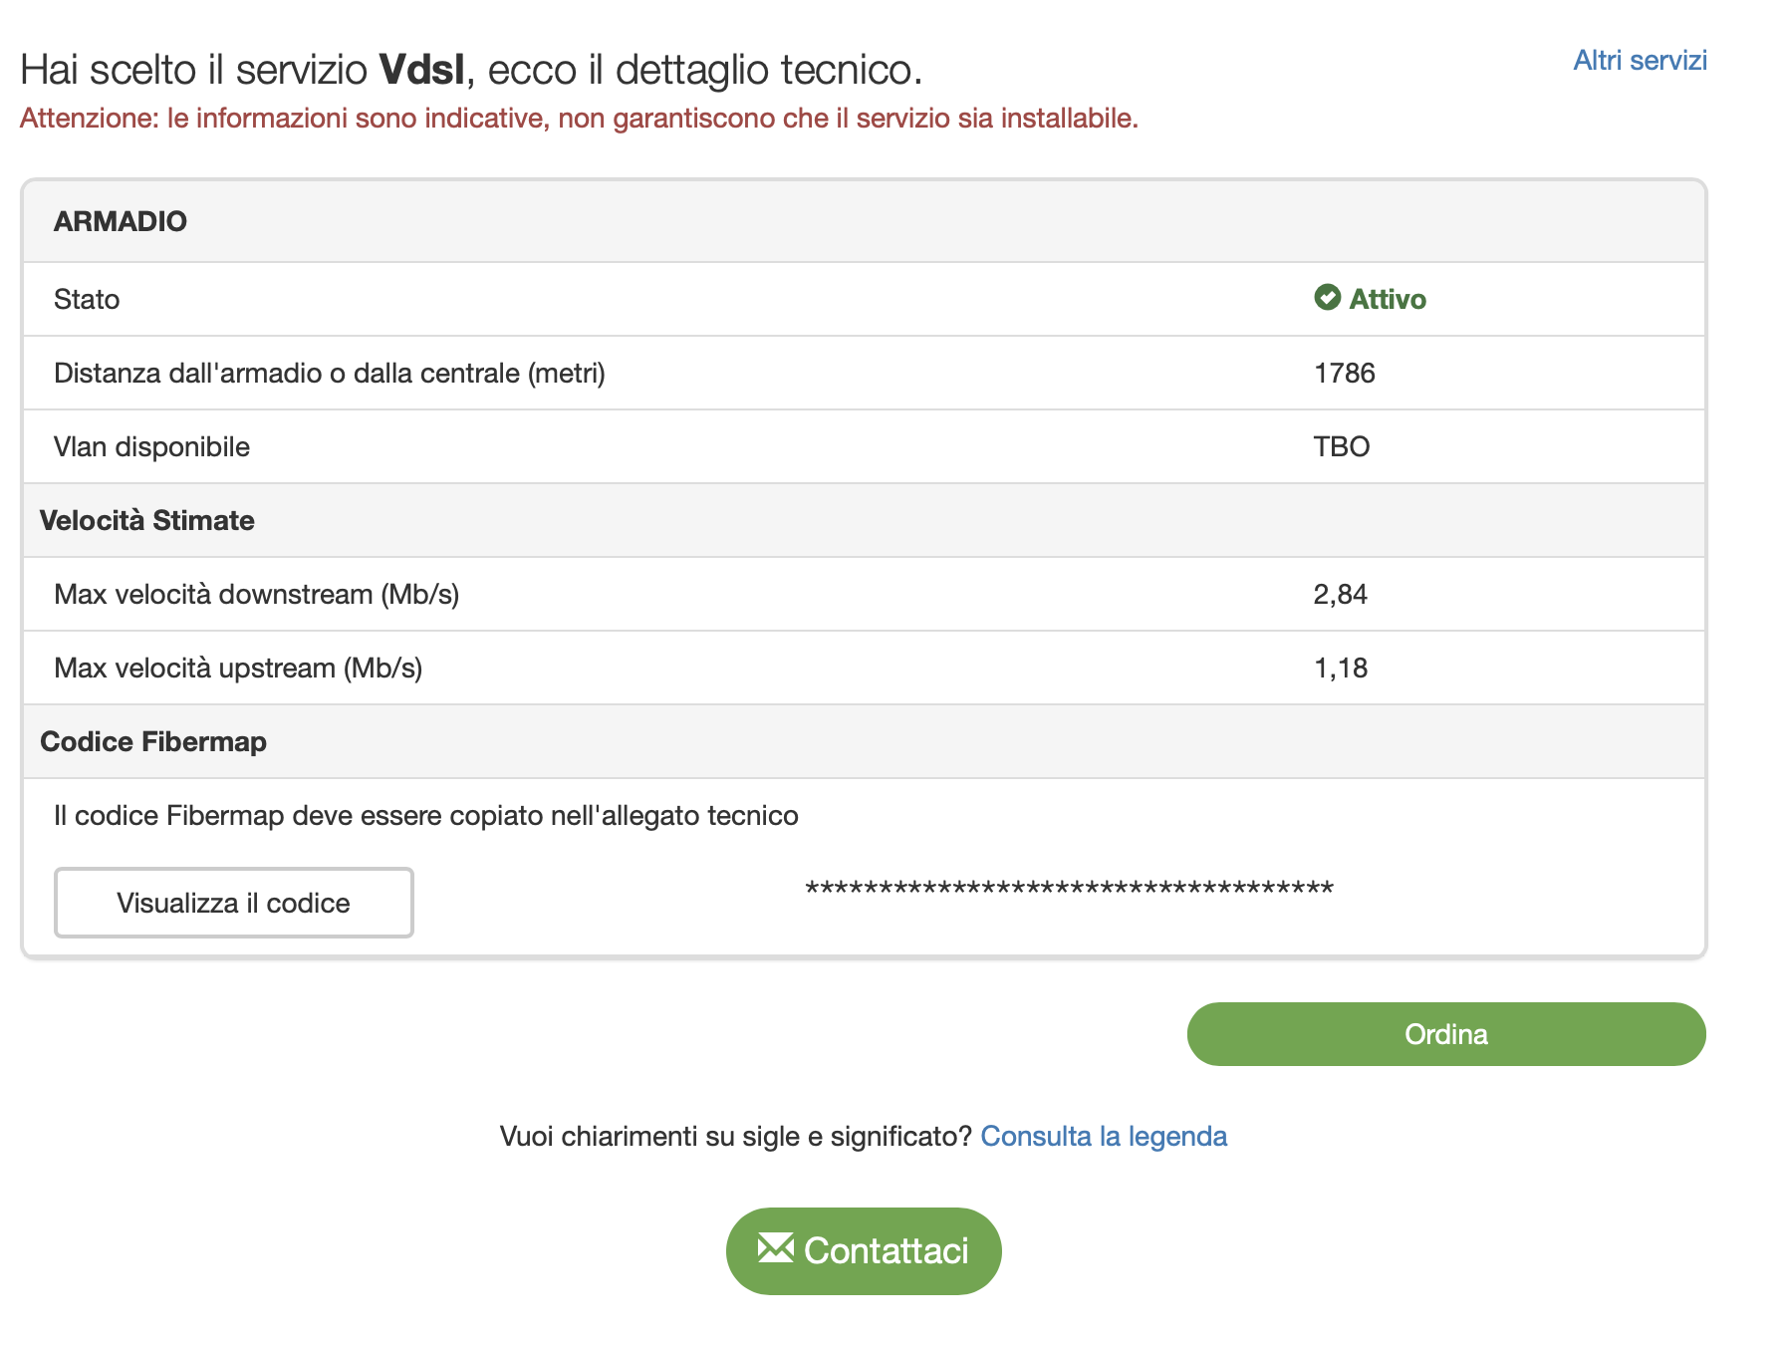Click the Contattaci button label
Image resolution: width=1783 pixels, height=1345 pixels.
[886, 1251]
